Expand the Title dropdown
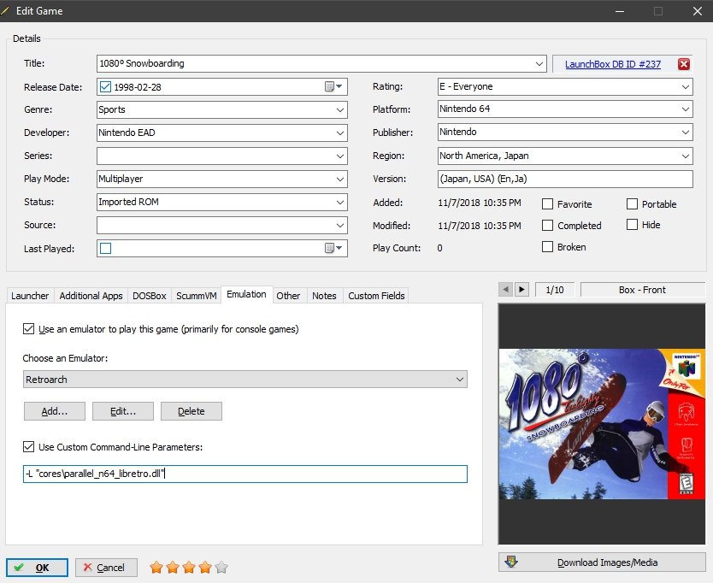This screenshot has height=583, width=713. (x=539, y=63)
